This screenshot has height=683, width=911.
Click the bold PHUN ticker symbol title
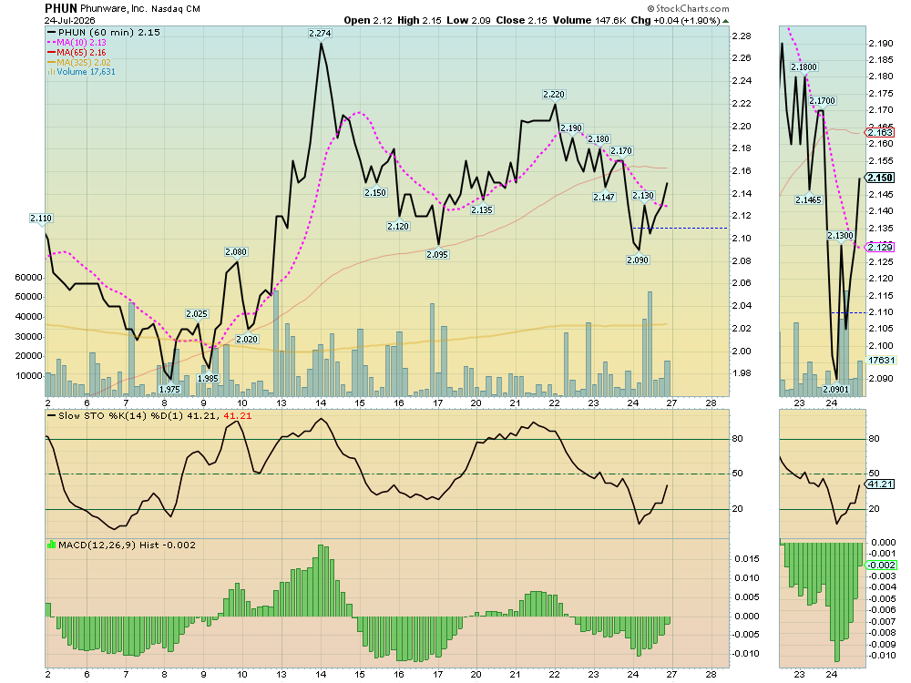pos(61,8)
